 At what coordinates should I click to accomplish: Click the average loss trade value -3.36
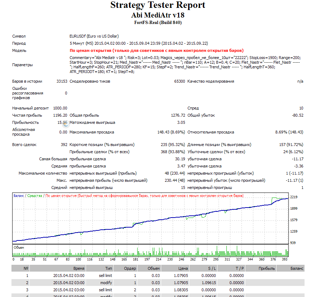pyautogui.click(x=299, y=166)
